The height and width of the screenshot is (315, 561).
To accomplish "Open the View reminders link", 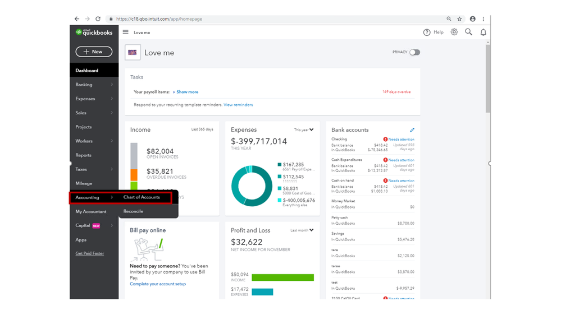I will [238, 105].
